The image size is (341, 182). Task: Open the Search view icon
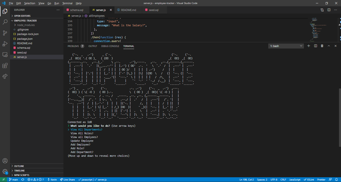click(x=5, y=22)
